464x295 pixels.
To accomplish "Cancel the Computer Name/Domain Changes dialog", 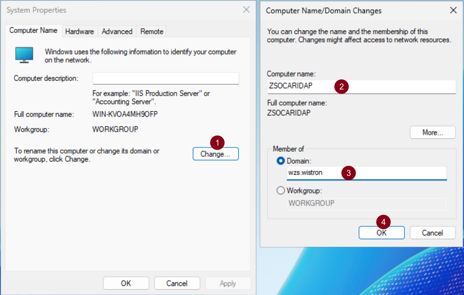I will coord(432,233).
